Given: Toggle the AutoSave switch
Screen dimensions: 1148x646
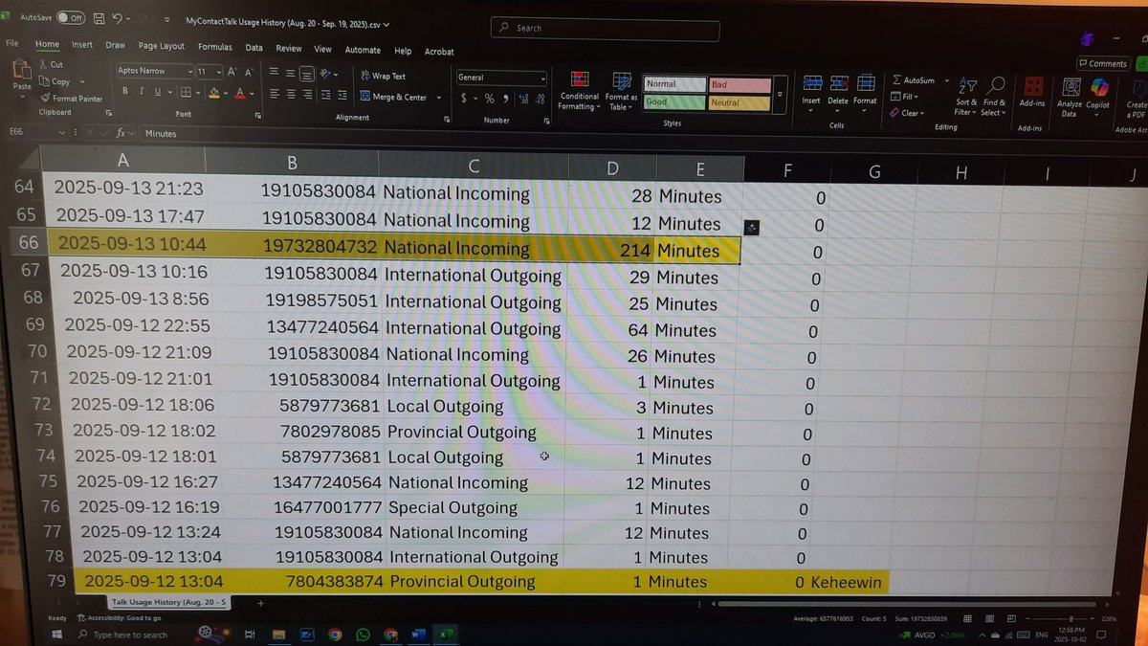Looking at the screenshot, I should coord(72,17).
